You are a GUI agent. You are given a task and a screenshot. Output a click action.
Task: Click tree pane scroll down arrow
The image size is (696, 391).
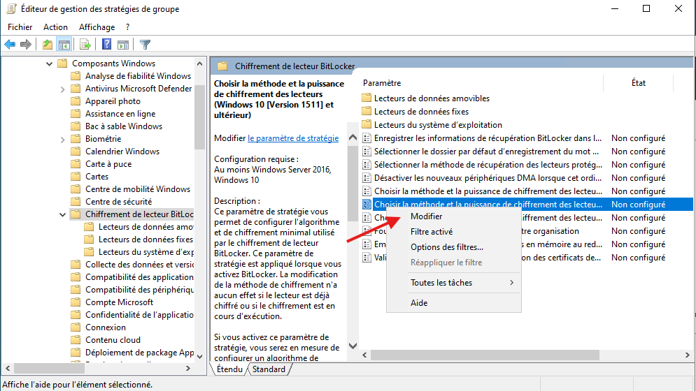[200, 356]
